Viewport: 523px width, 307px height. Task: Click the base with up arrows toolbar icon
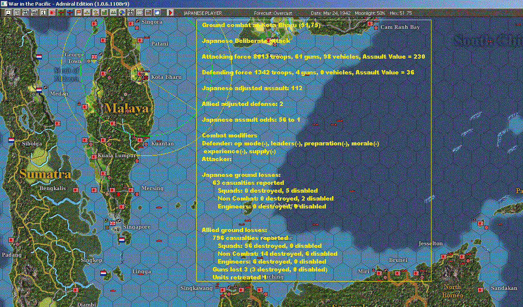(113, 13)
